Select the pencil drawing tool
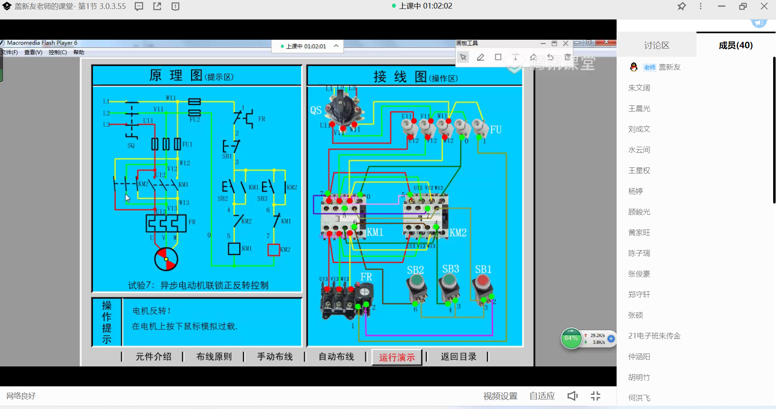 [481, 58]
